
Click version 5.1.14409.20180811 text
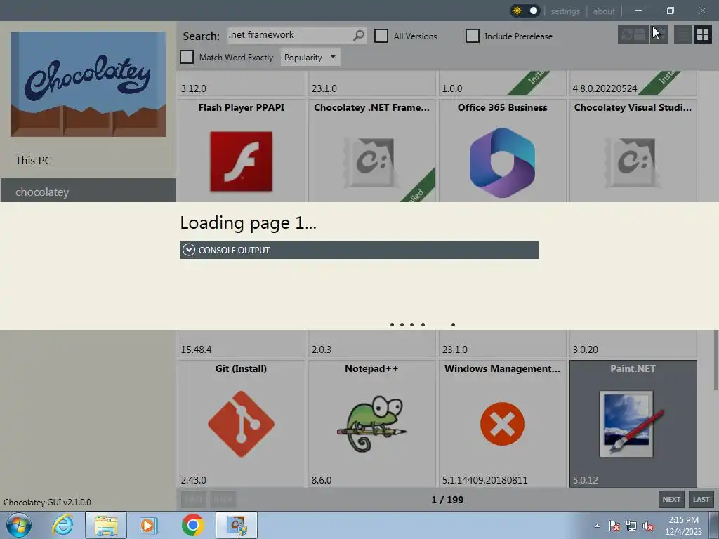click(484, 480)
